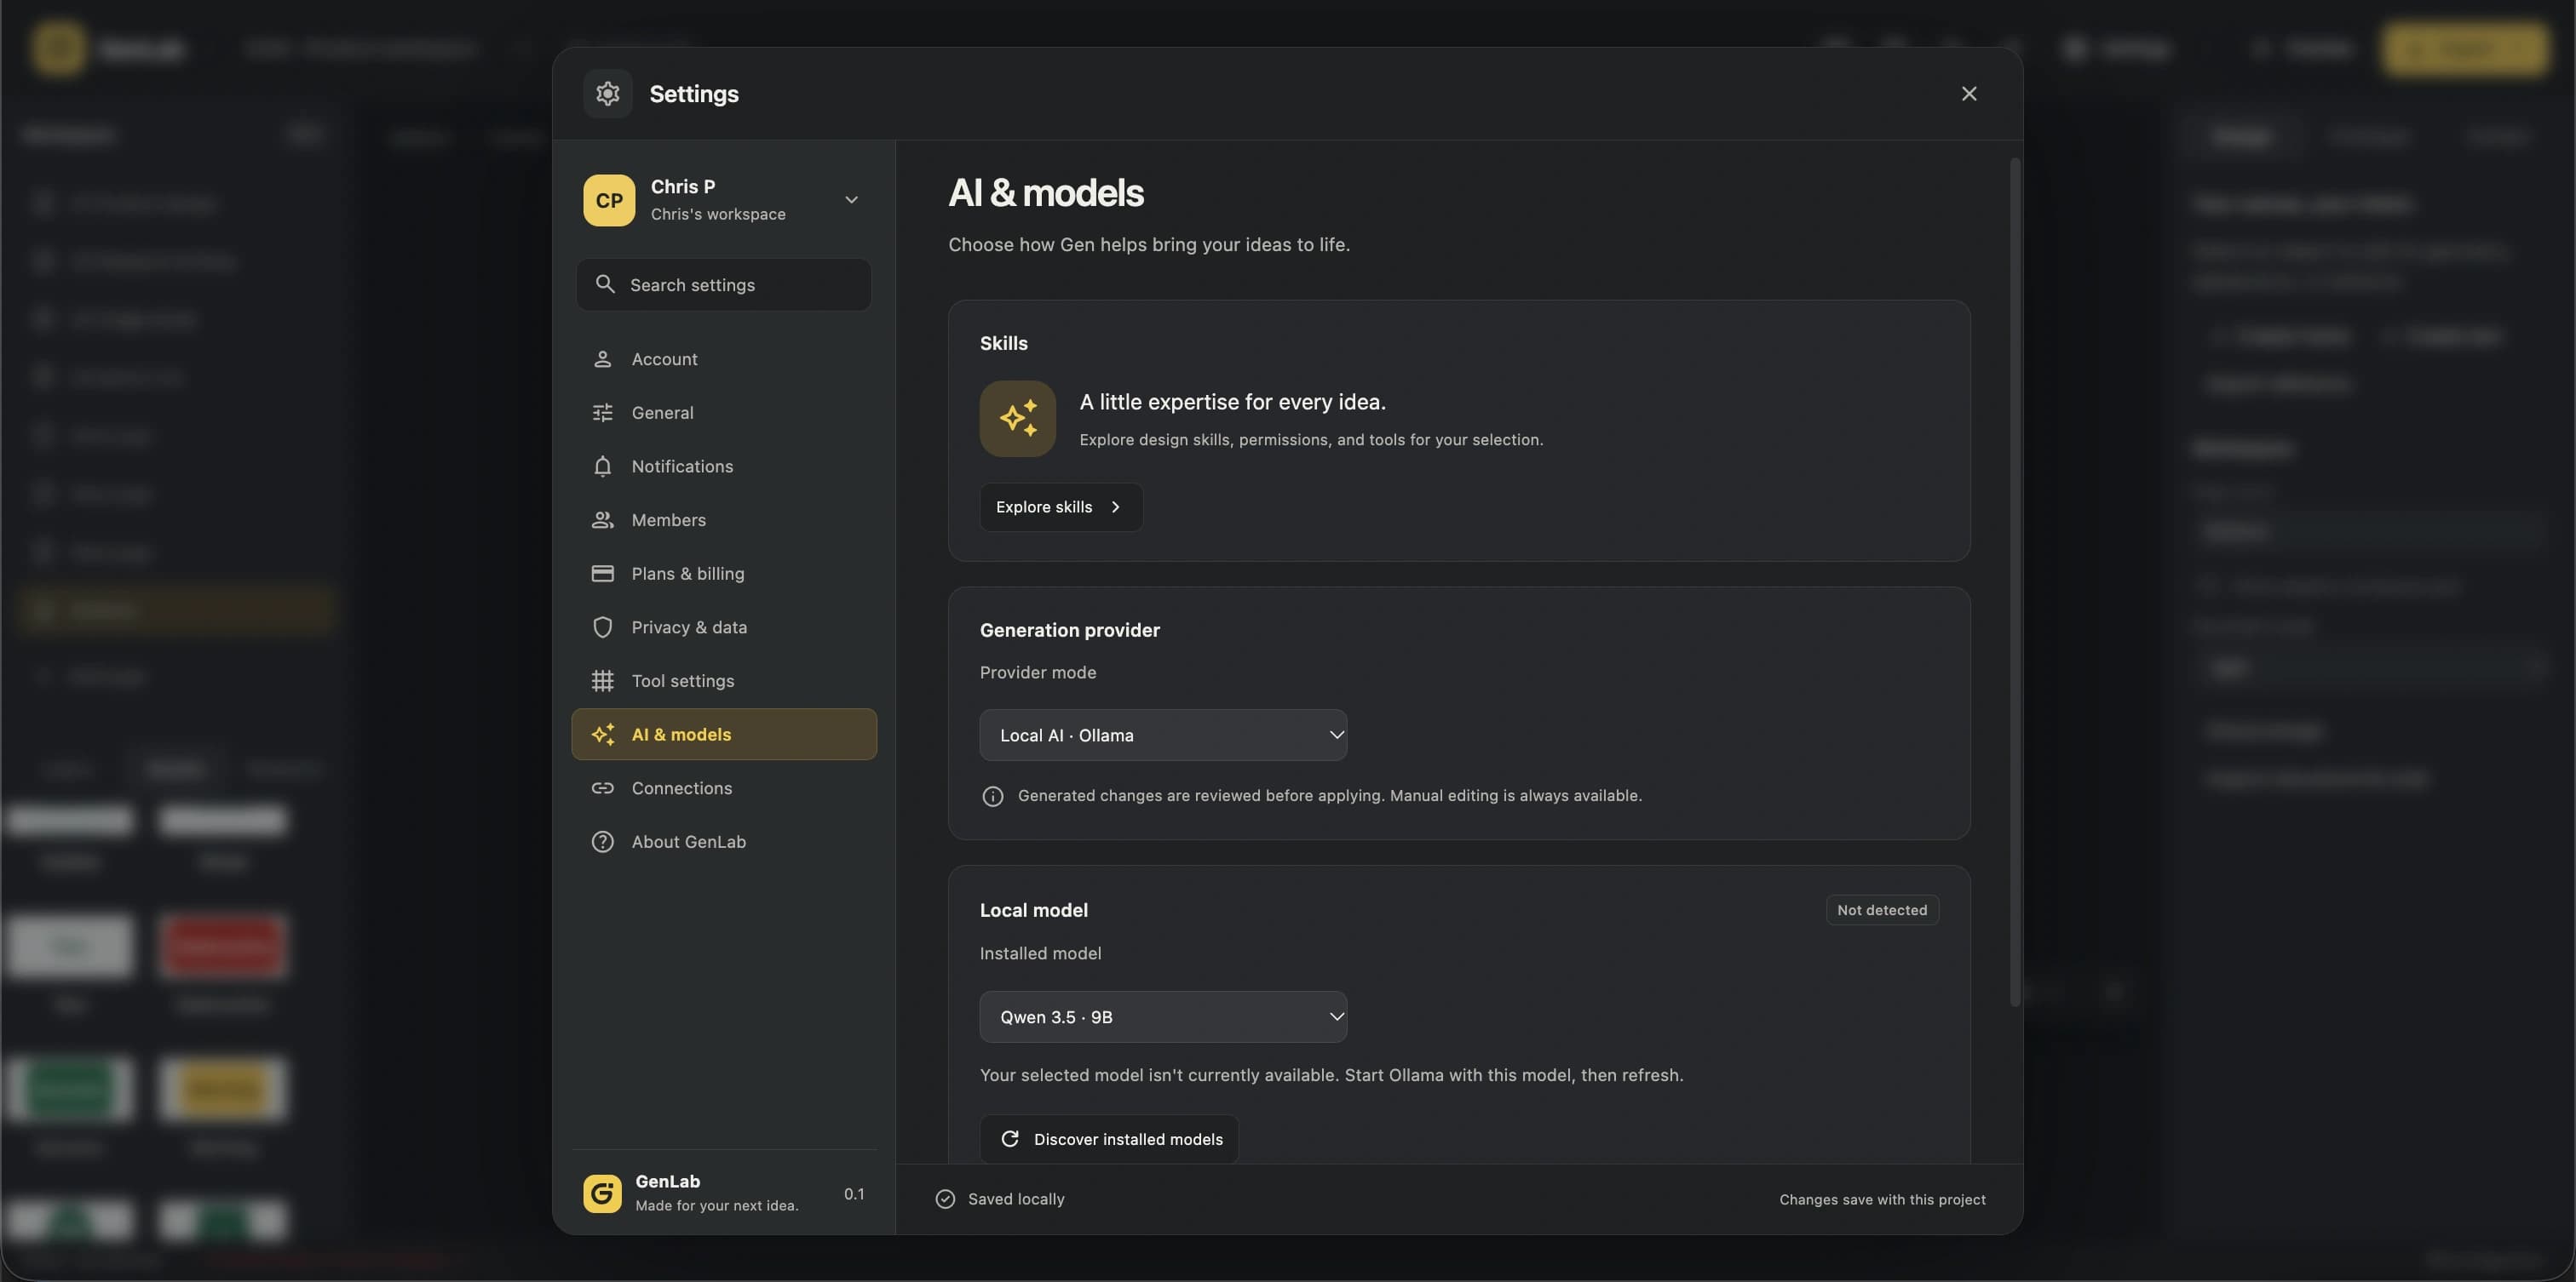Click the General sliders icon
2576x1282 pixels.
(x=602, y=413)
